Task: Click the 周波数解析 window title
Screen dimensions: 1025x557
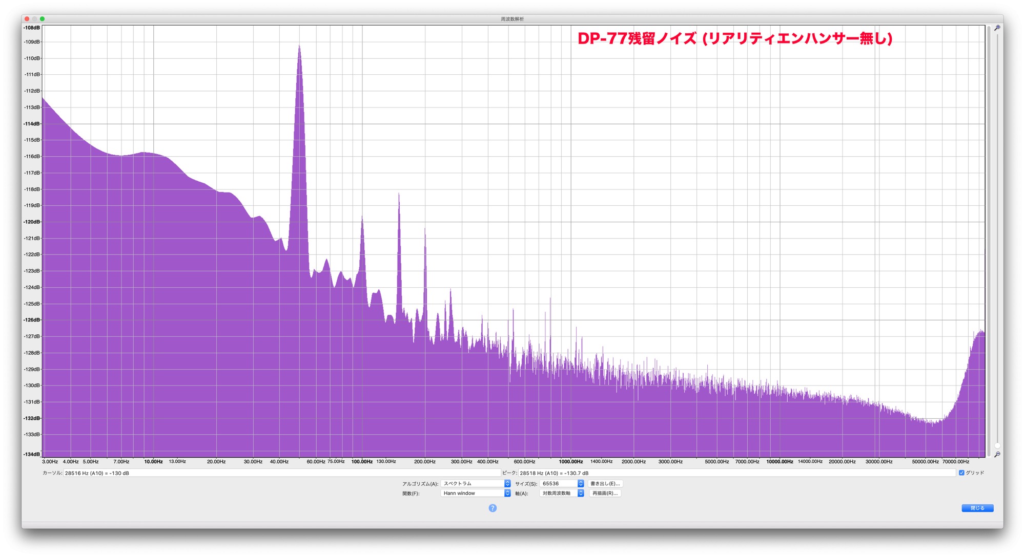Action: pyautogui.click(x=512, y=19)
